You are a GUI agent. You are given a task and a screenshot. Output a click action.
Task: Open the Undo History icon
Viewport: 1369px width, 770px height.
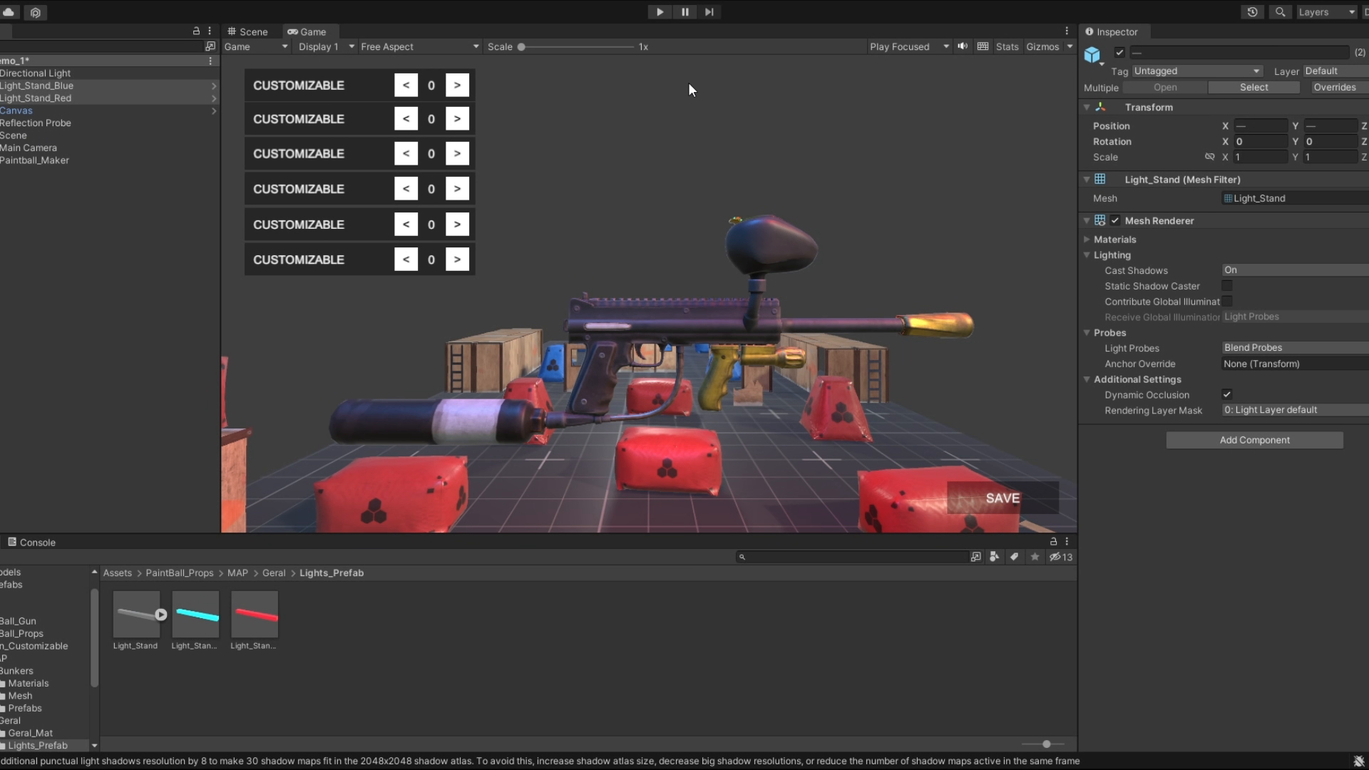[1252, 12]
